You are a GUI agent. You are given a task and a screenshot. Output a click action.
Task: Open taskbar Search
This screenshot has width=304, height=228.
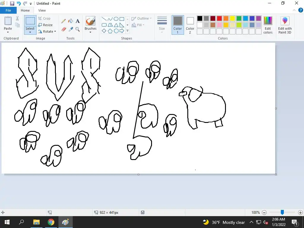21,222
